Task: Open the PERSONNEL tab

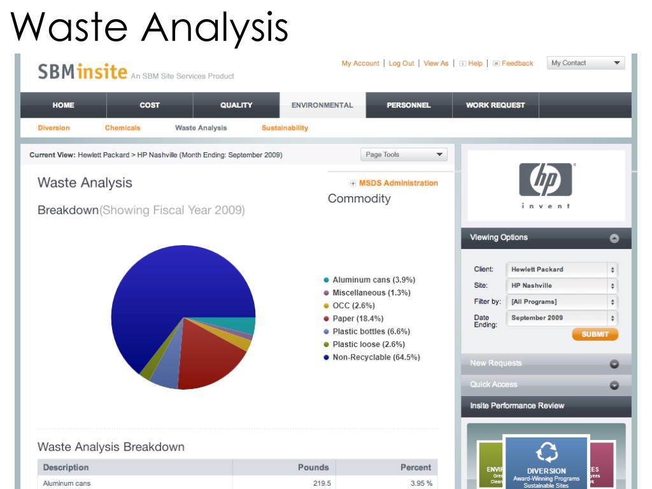Action: tap(409, 105)
